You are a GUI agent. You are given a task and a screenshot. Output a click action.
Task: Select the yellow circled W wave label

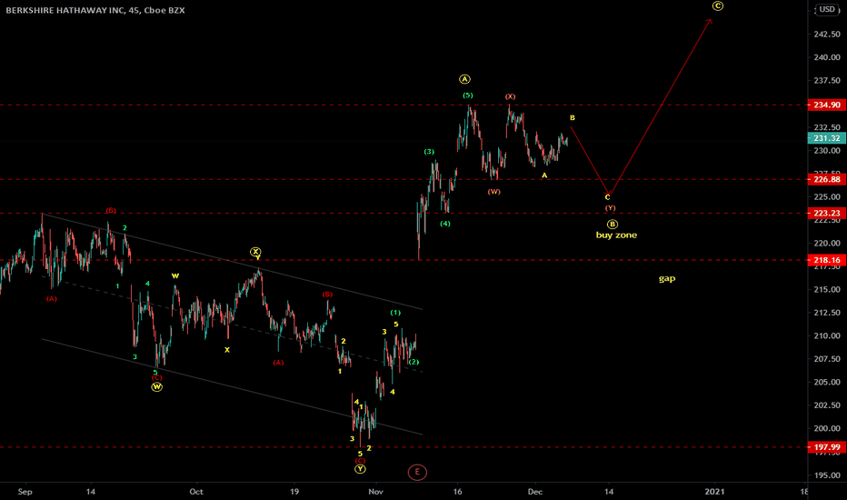[156, 387]
